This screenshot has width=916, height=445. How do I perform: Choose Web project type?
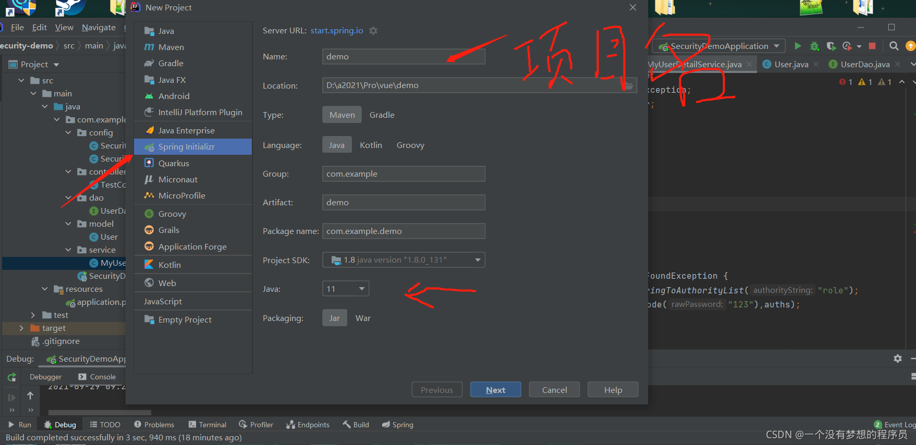pyautogui.click(x=193, y=283)
